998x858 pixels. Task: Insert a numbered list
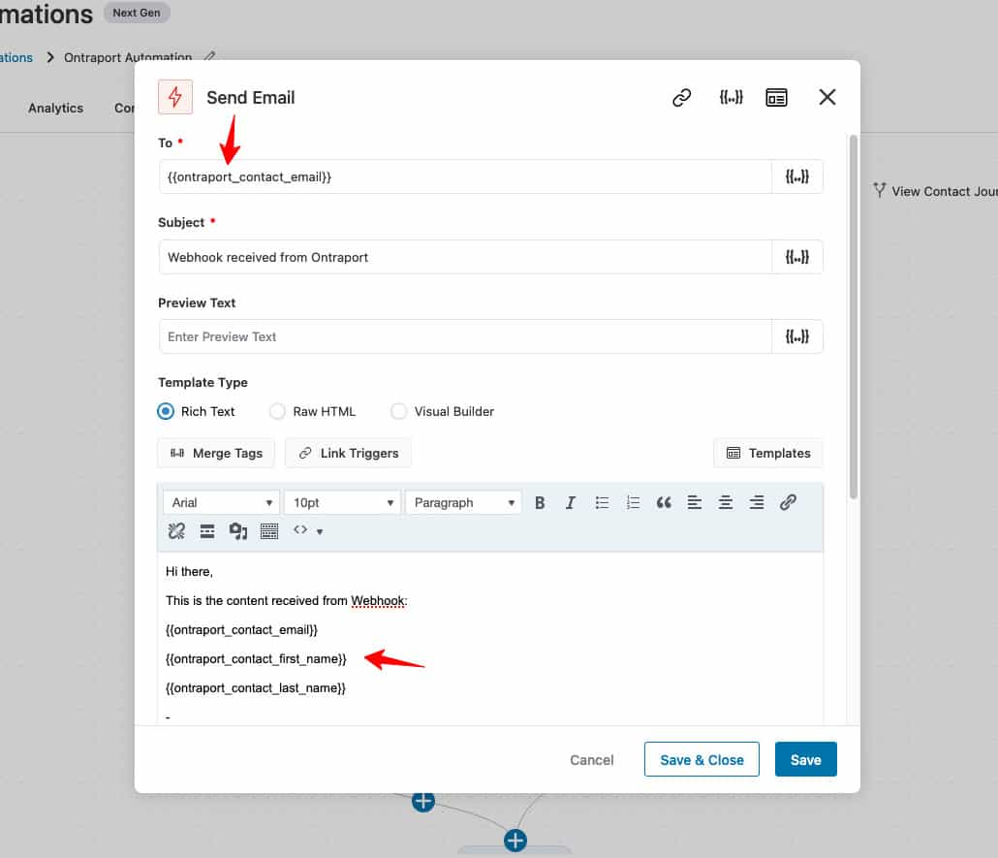coord(633,502)
